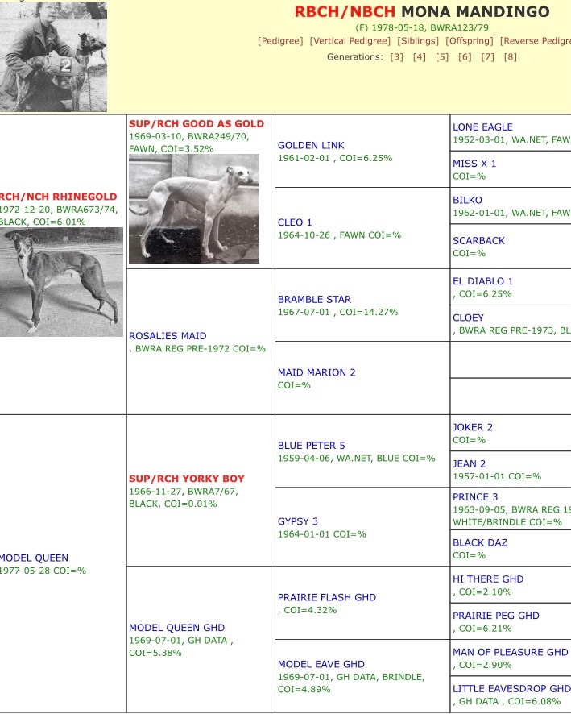The height and width of the screenshot is (714, 571).
Task: Select Golden Link's 1961-02-01 date text
Action: click(304, 158)
